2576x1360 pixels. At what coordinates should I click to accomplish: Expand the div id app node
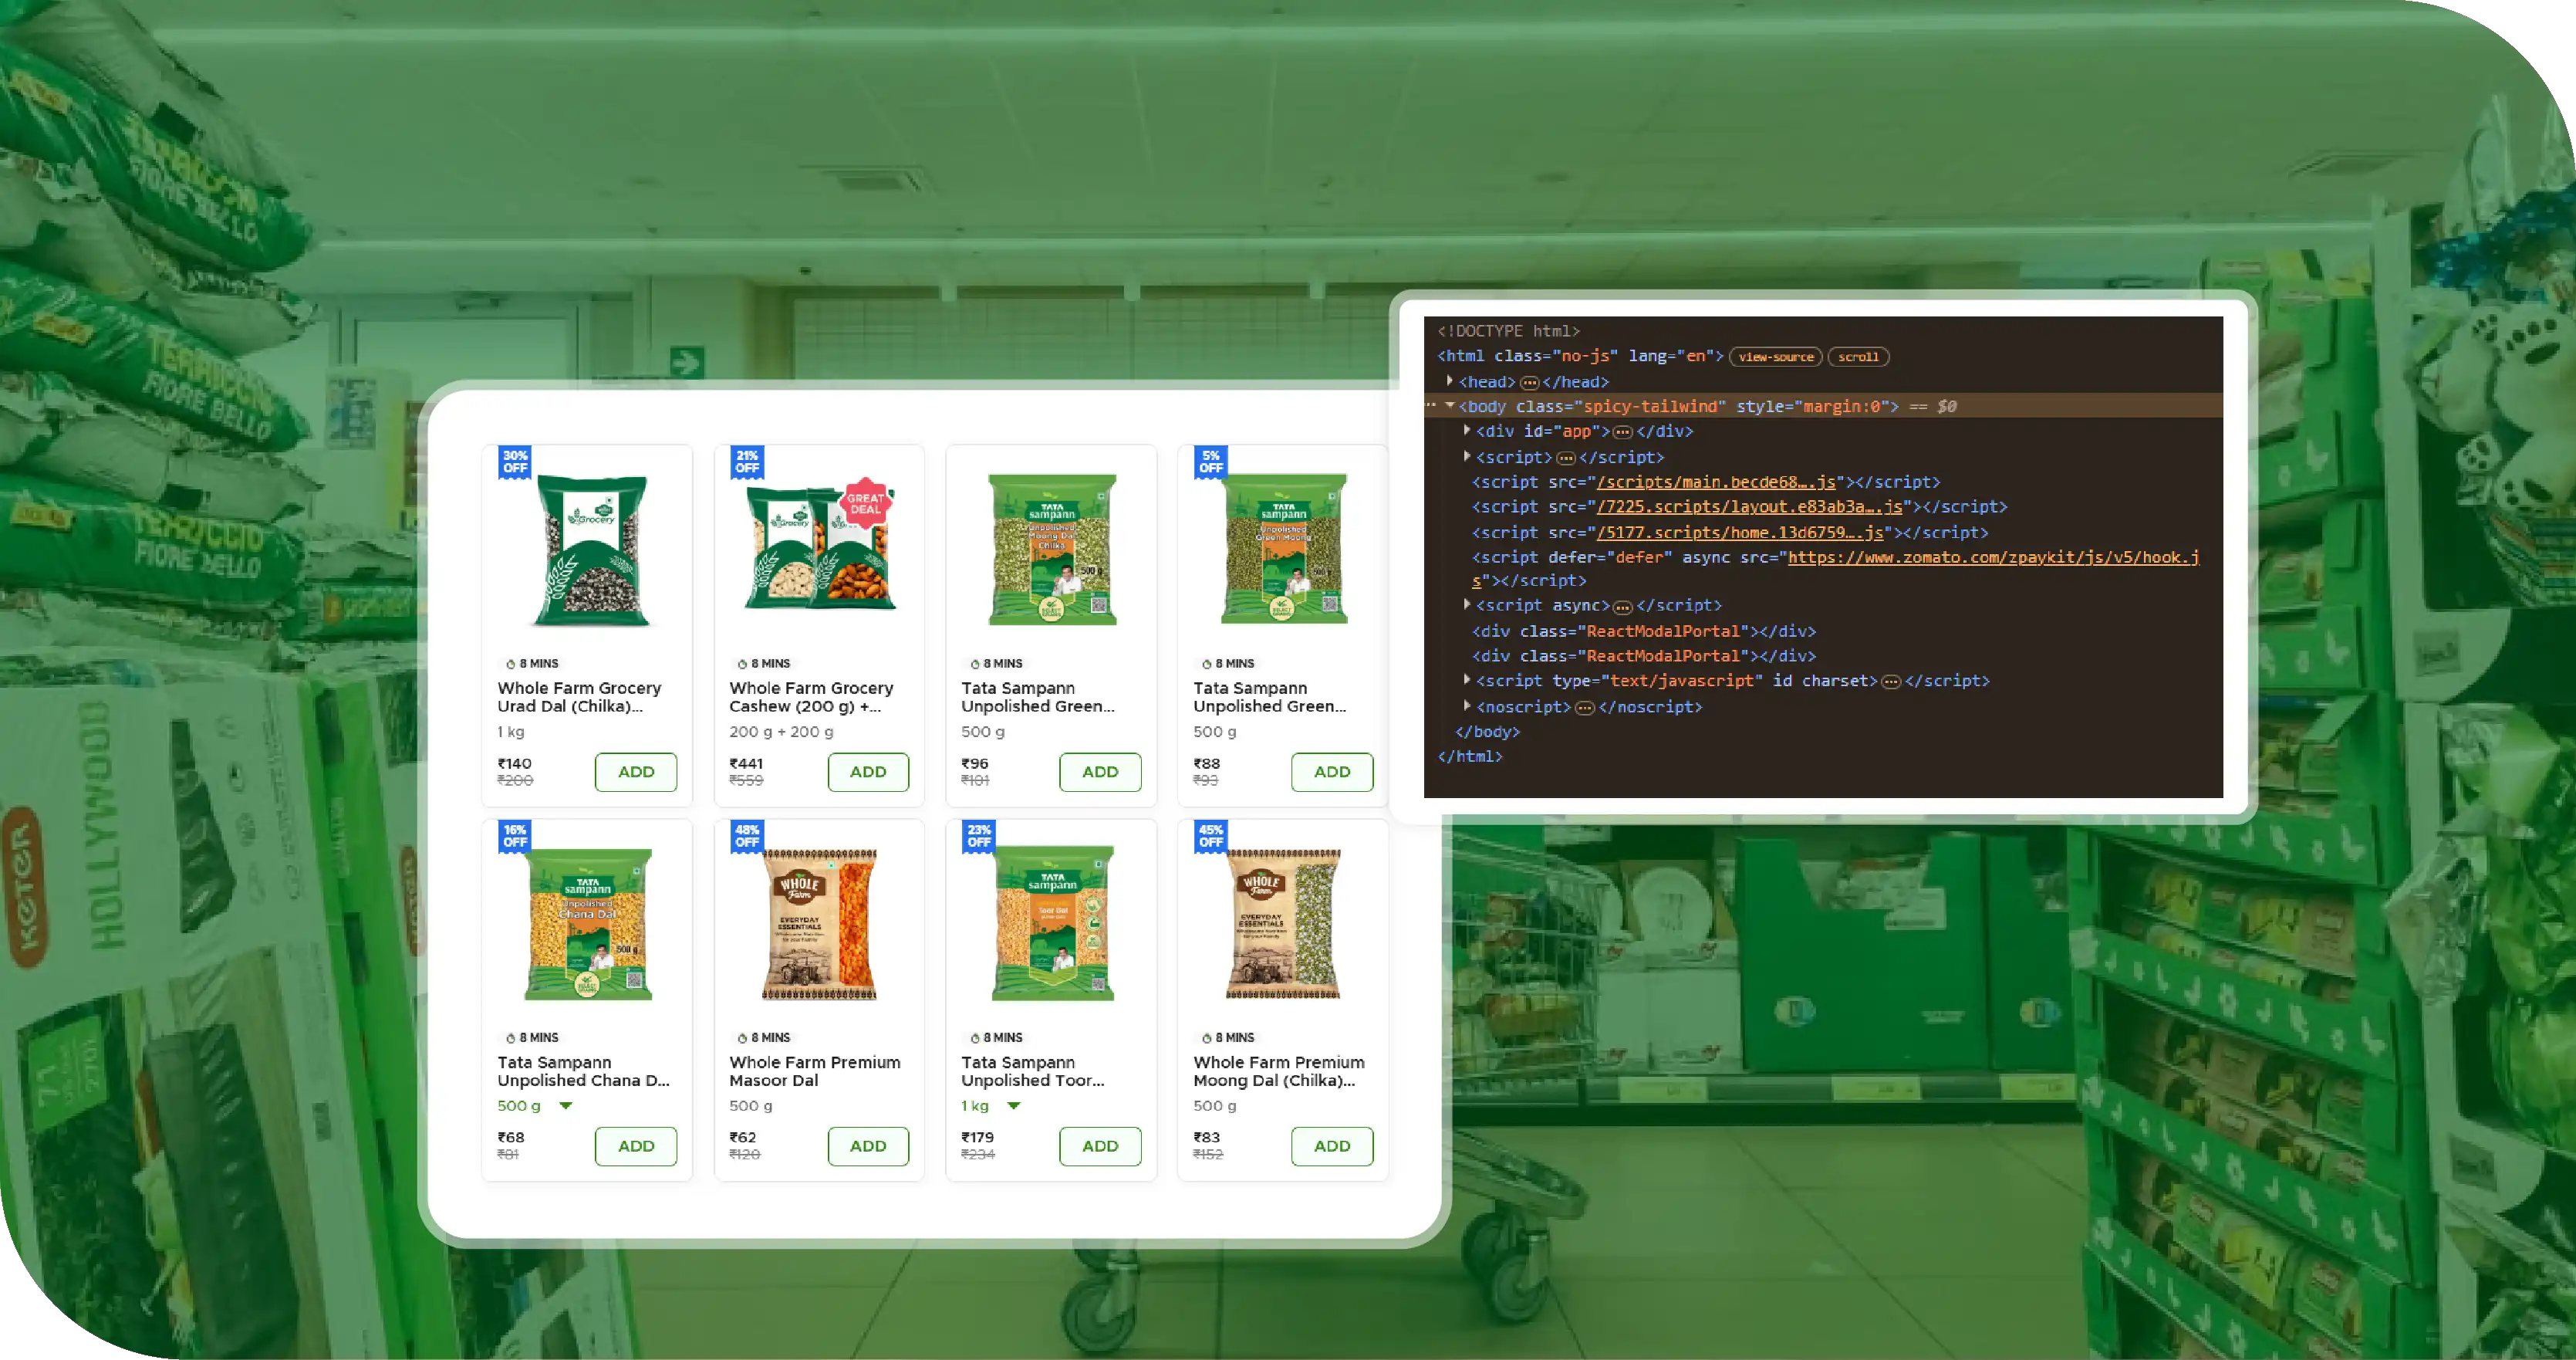[x=1467, y=431]
